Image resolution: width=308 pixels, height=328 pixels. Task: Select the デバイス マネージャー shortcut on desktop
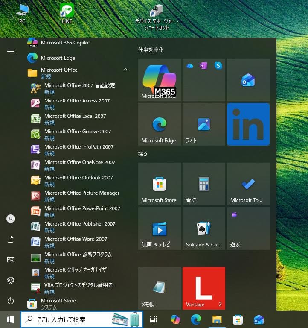(x=156, y=17)
